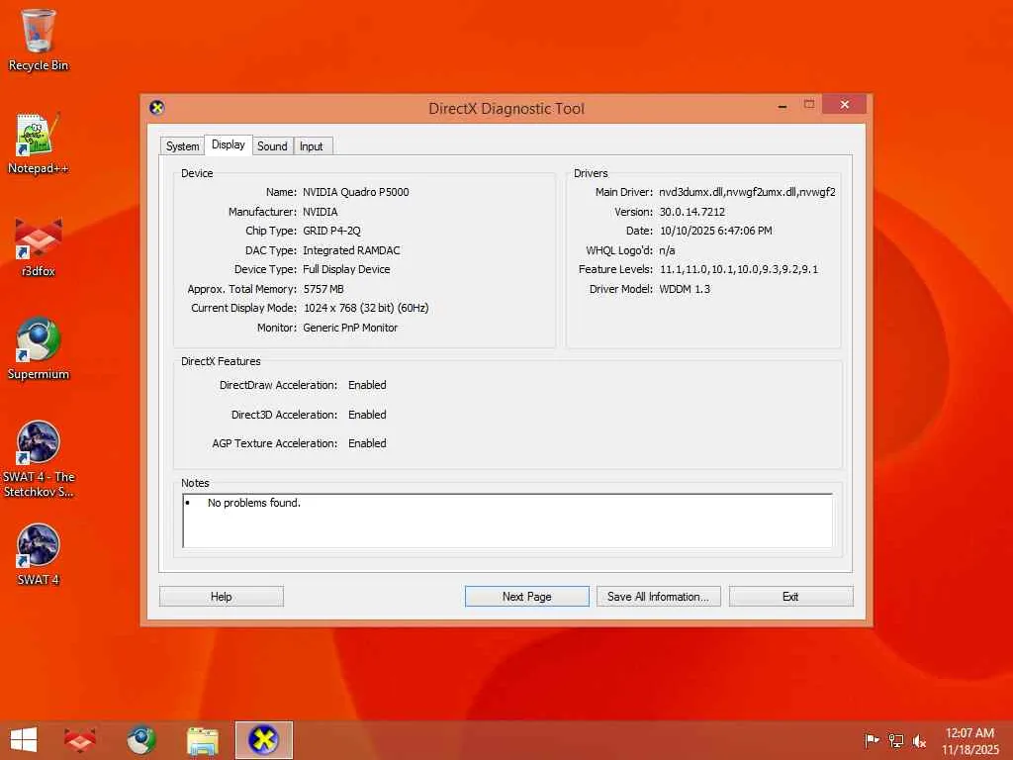Viewport: 1013px width, 760px height.
Task: Open Action Center flag tray icon
Action: 872,740
